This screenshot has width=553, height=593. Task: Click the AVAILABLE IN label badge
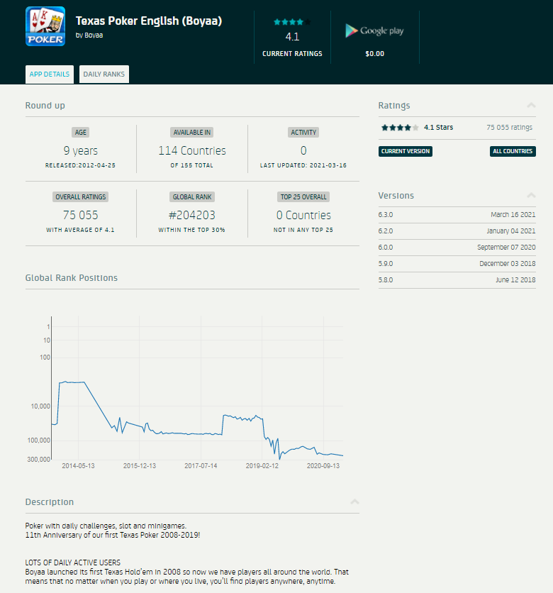pyautogui.click(x=191, y=133)
